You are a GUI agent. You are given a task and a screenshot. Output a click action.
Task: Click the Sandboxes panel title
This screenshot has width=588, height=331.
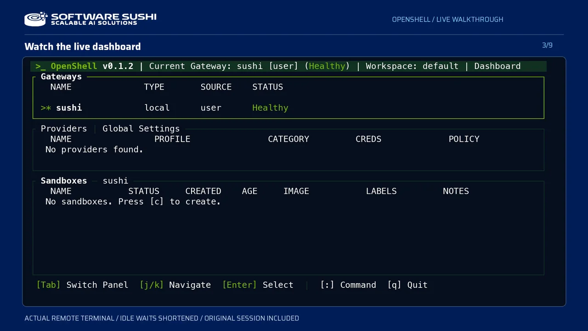click(64, 181)
